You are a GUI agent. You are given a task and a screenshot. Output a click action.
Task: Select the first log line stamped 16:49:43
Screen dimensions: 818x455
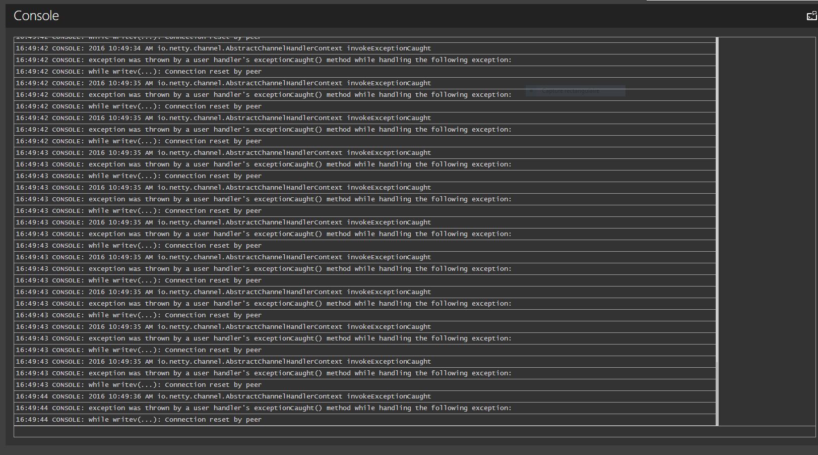365,153
